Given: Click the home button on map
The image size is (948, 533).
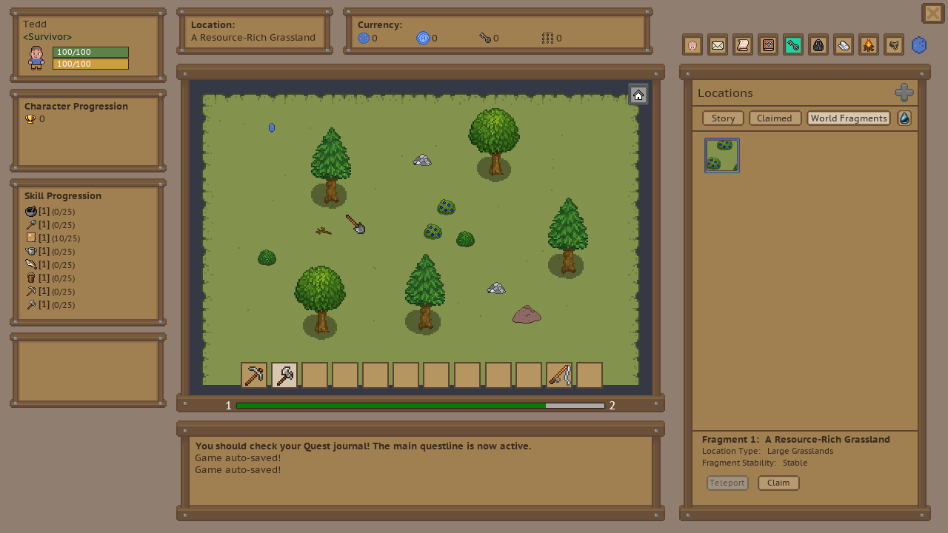Looking at the screenshot, I should click(x=638, y=95).
